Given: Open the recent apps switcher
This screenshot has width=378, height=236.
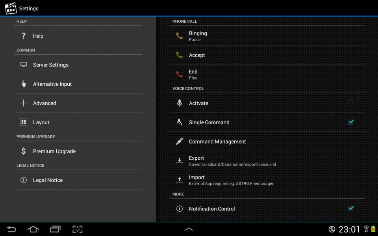Looking at the screenshot, I should 55,229.
